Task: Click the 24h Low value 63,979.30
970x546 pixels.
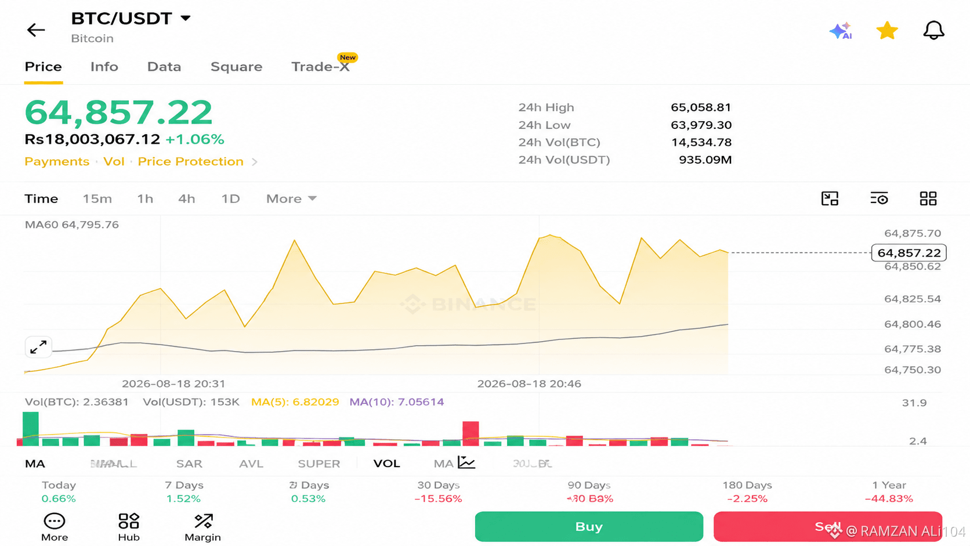Action: pyautogui.click(x=701, y=125)
